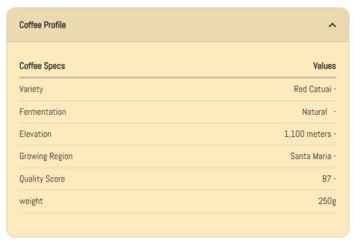Click the Natural fermentation value
Screen dimensions: 354x242
click(314, 112)
